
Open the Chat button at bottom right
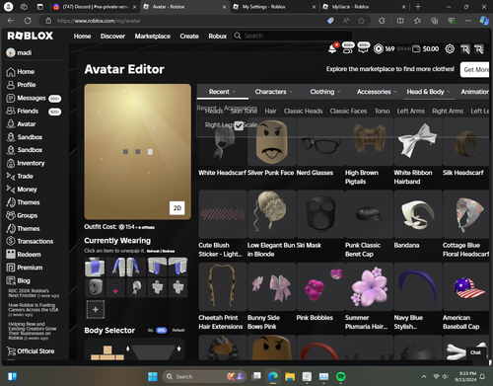[475, 352]
